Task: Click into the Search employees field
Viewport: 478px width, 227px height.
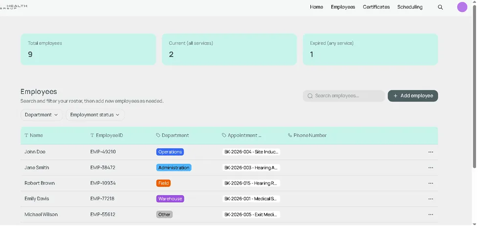Action: click(x=344, y=96)
